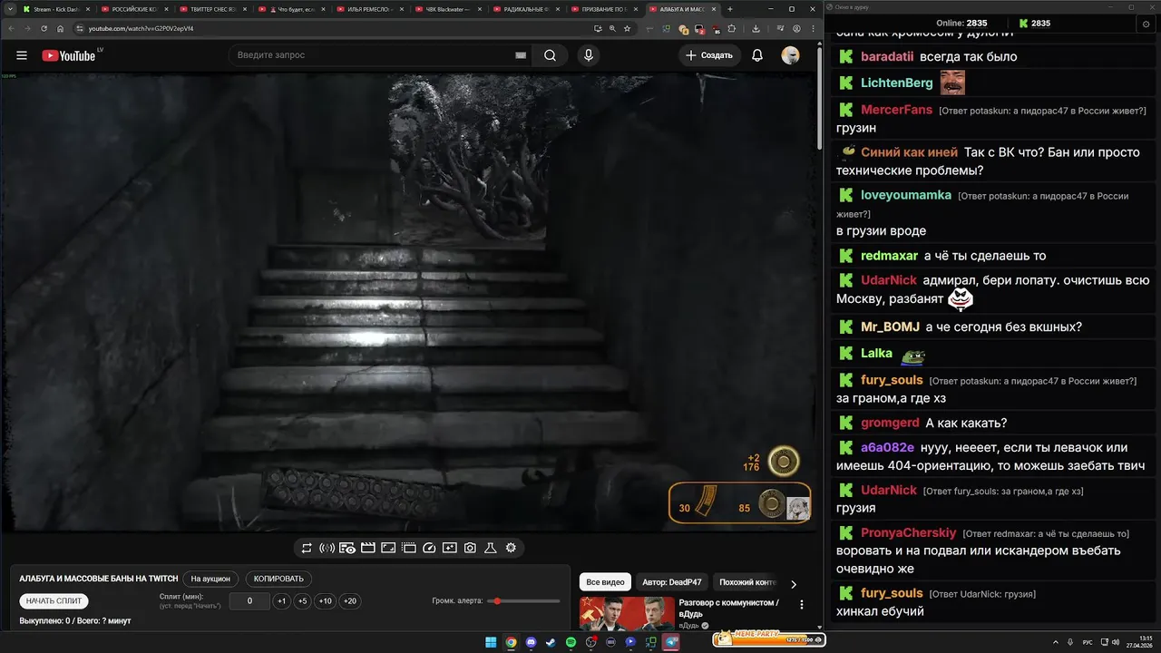1161x653 pixels.
Task: Click the on-screen keyboard icon in search box
Action: (x=521, y=55)
